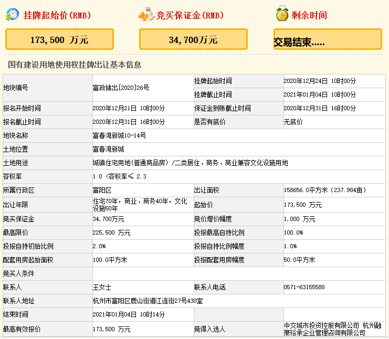Click the 34,700万元 deposit box at top
This screenshot has width=389, height=339.
tap(193, 39)
